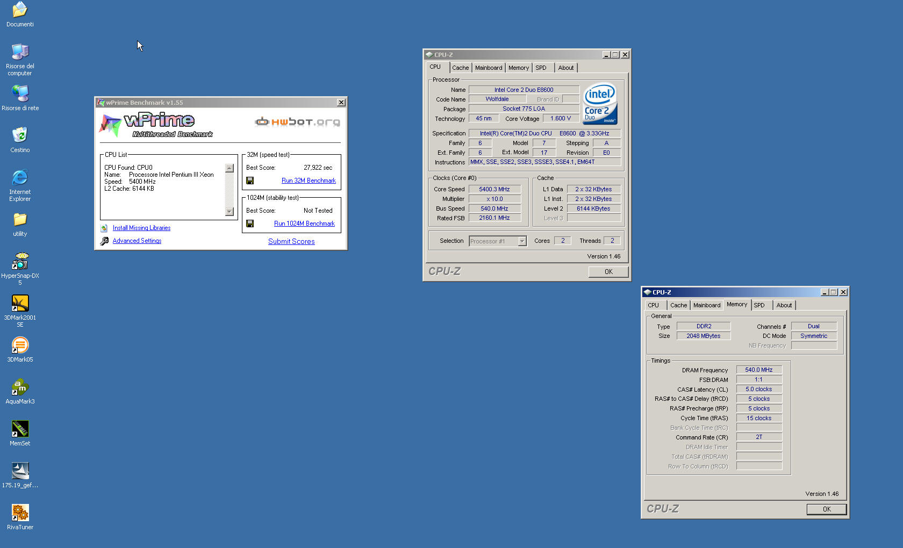903x548 pixels.
Task: Run 1024M Benchmark link
Action: pyautogui.click(x=304, y=223)
